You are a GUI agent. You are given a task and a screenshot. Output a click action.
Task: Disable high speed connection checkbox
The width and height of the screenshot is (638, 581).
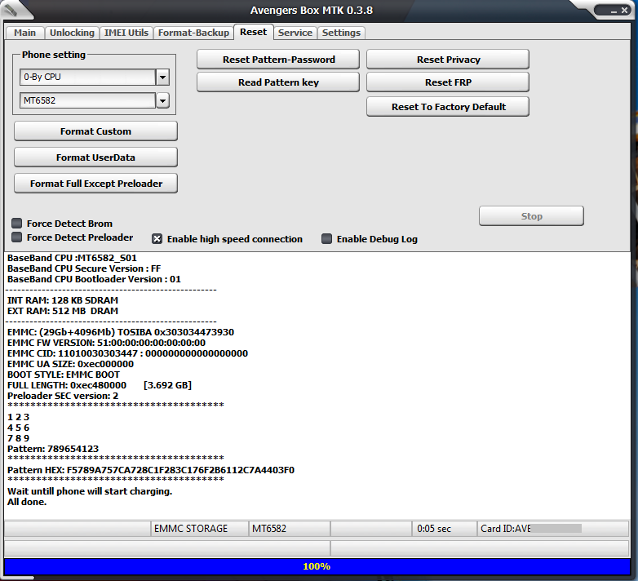(157, 239)
